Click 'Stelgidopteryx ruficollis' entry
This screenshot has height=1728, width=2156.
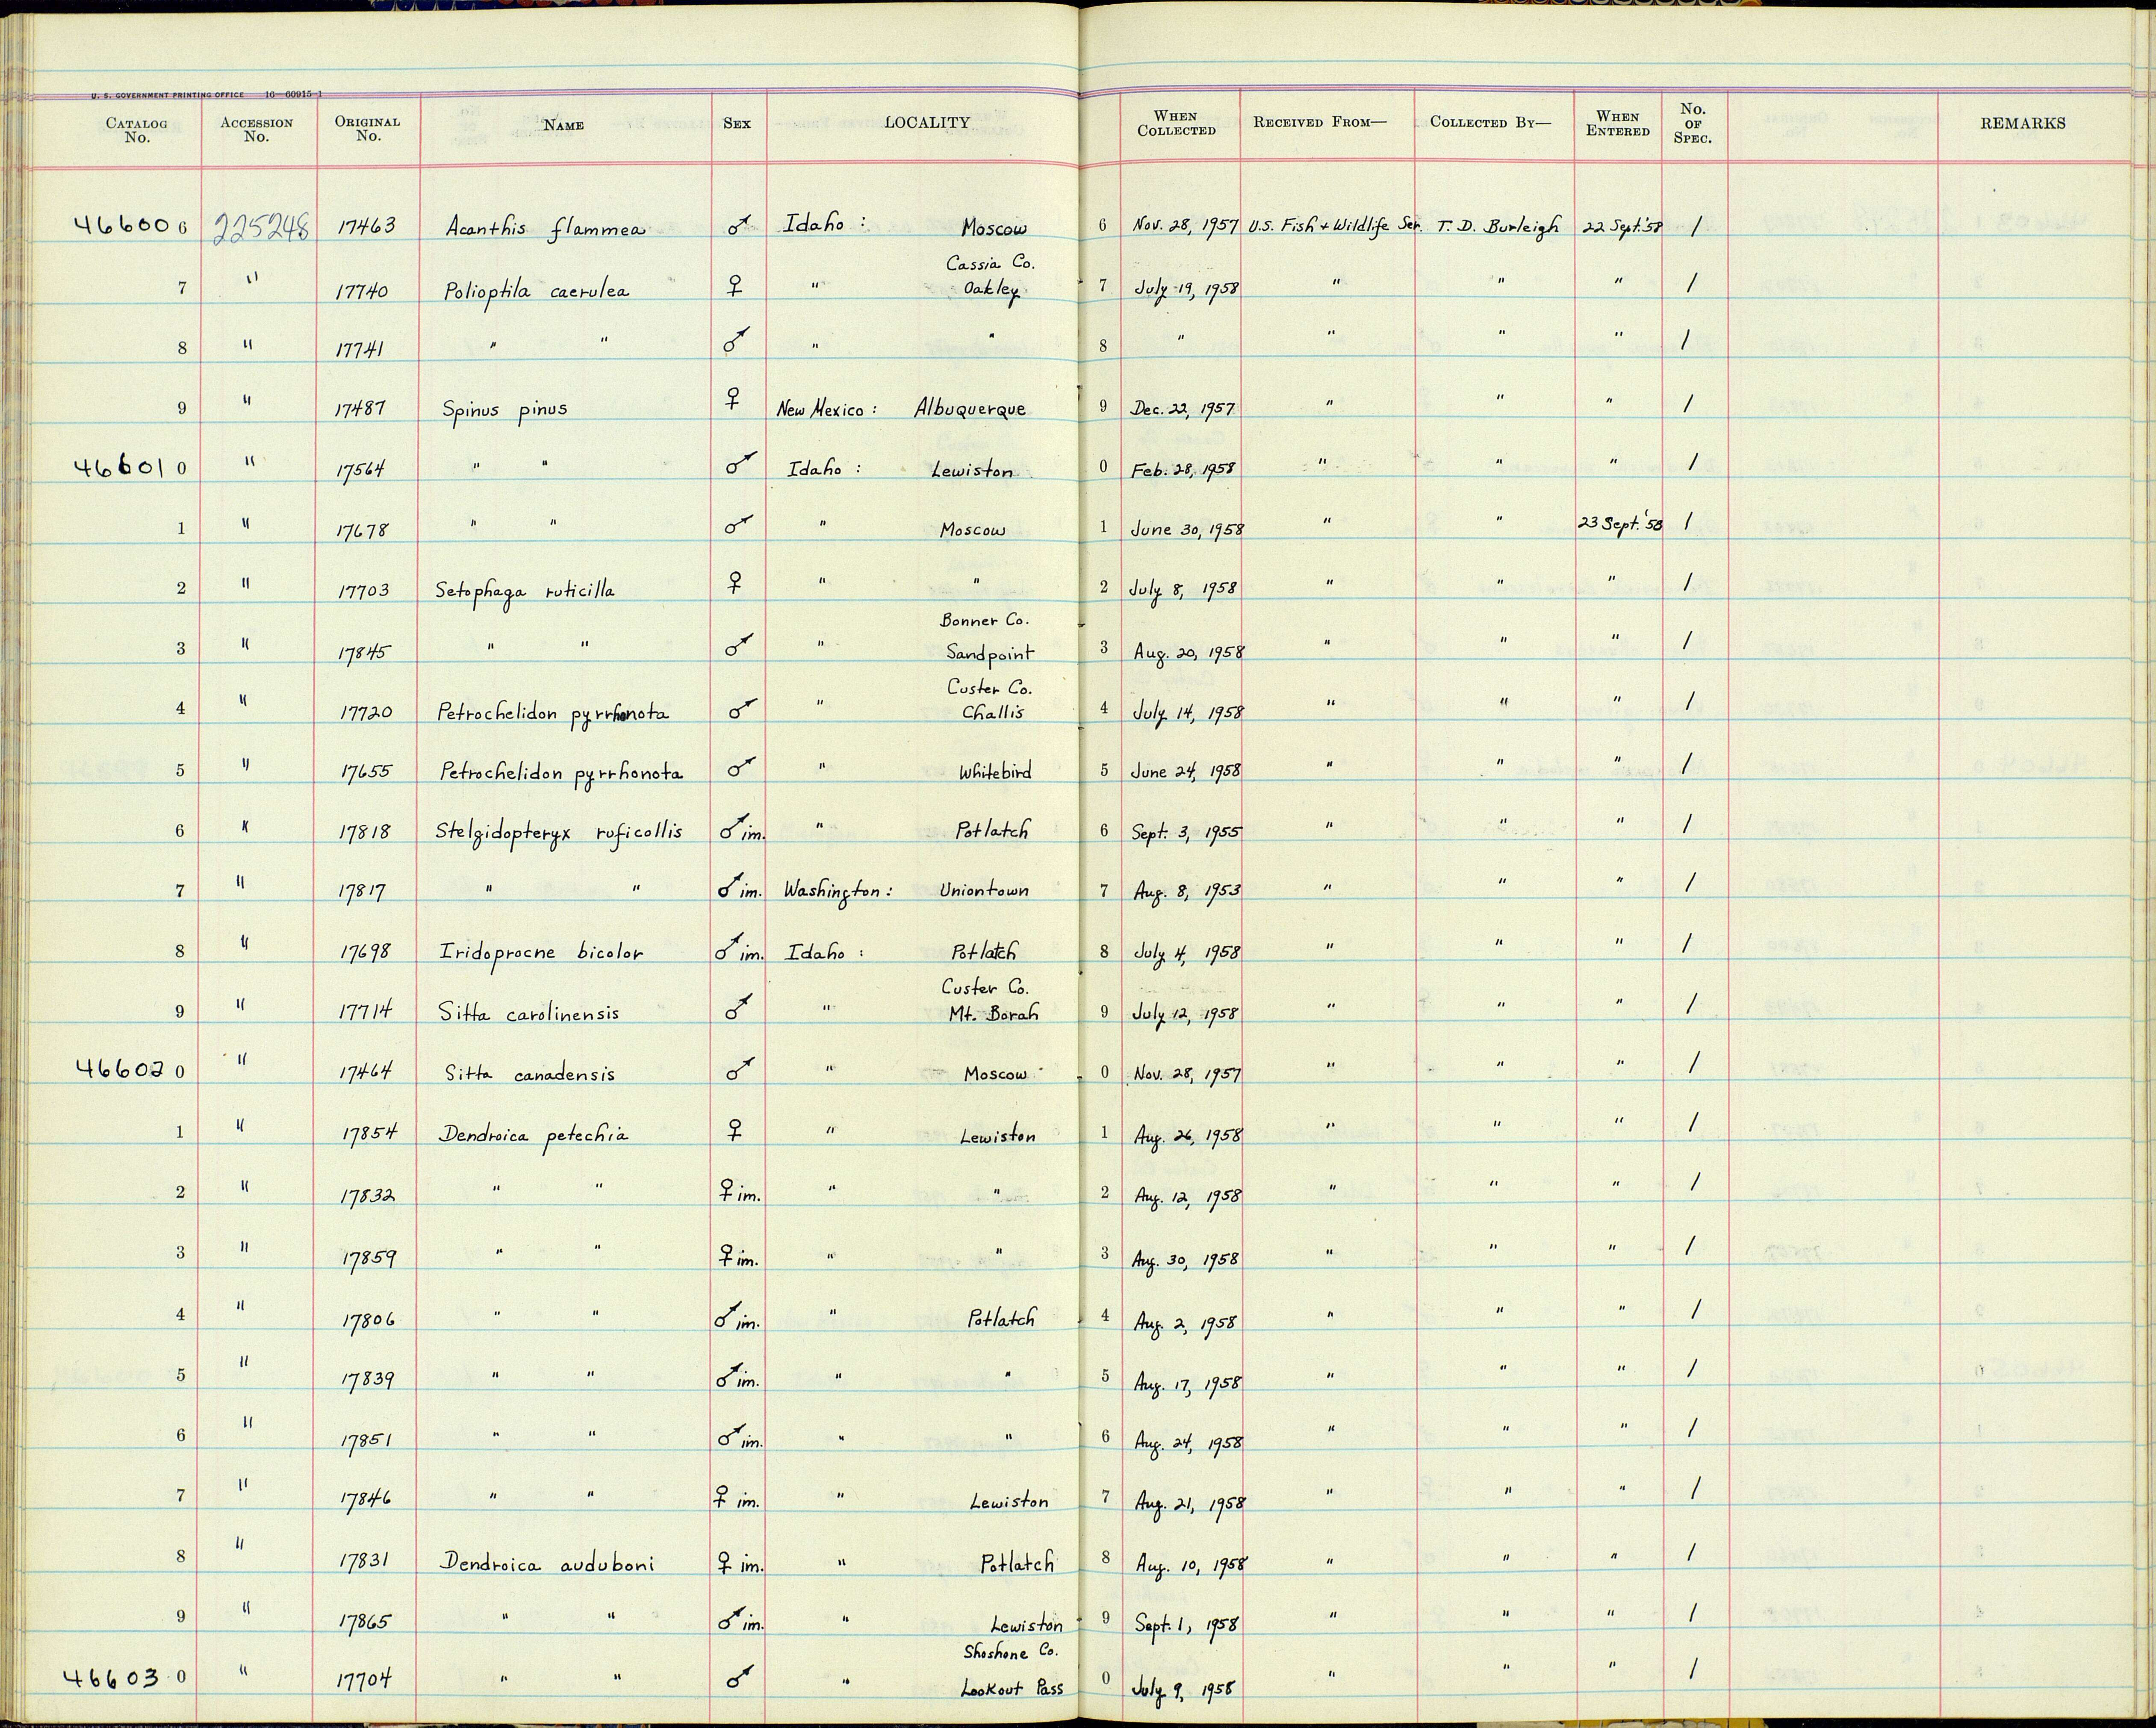click(x=560, y=832)
